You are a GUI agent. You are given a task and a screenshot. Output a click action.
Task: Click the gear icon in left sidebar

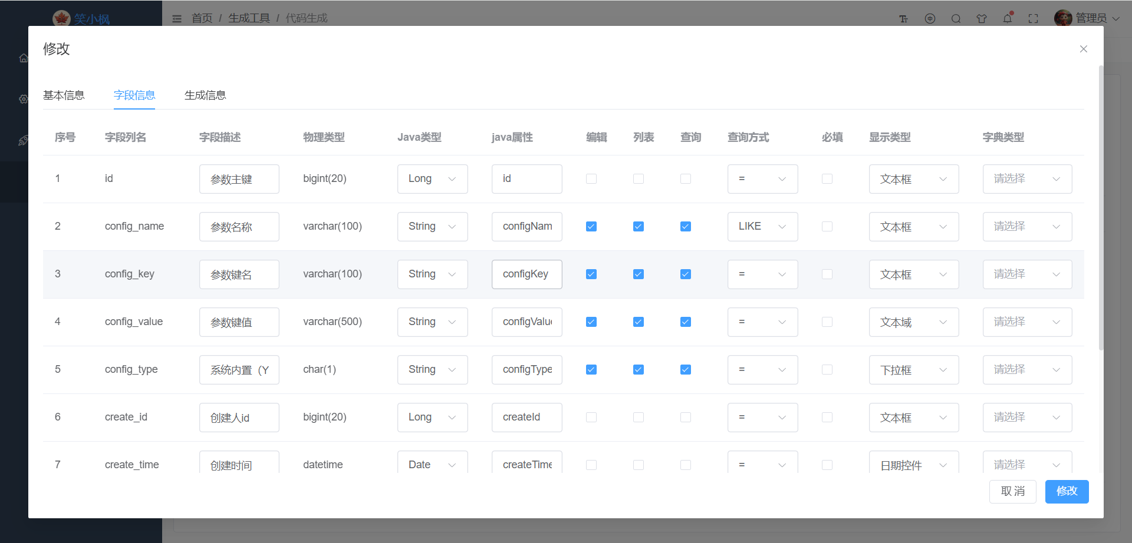(x=24, y=99)
